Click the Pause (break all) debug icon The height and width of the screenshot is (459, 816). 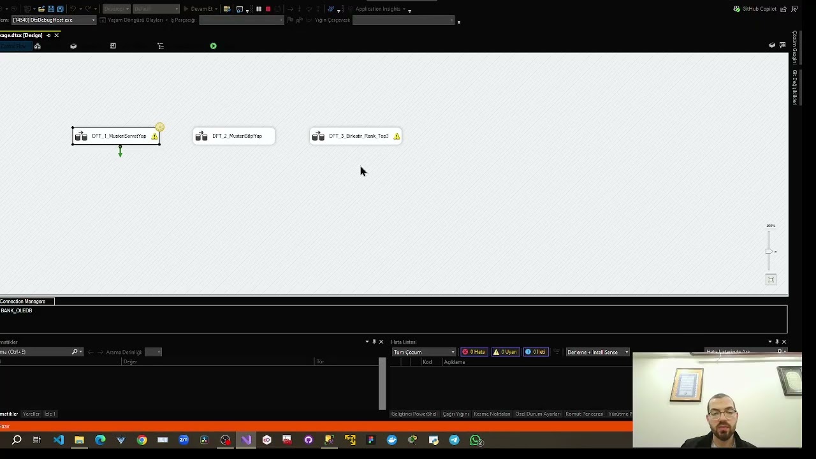coord(259,9)
